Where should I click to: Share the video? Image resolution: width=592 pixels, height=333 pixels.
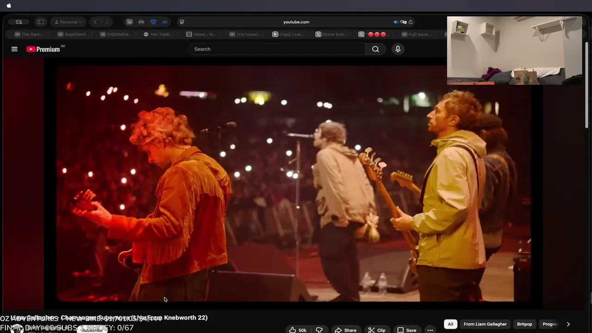tap(345, 330)
